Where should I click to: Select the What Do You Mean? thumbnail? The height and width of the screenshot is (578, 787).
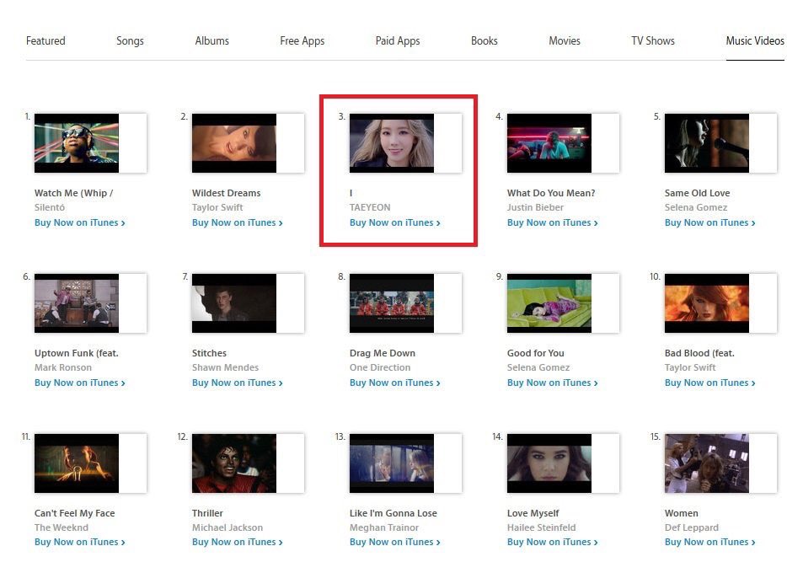(x=549, y=143)
